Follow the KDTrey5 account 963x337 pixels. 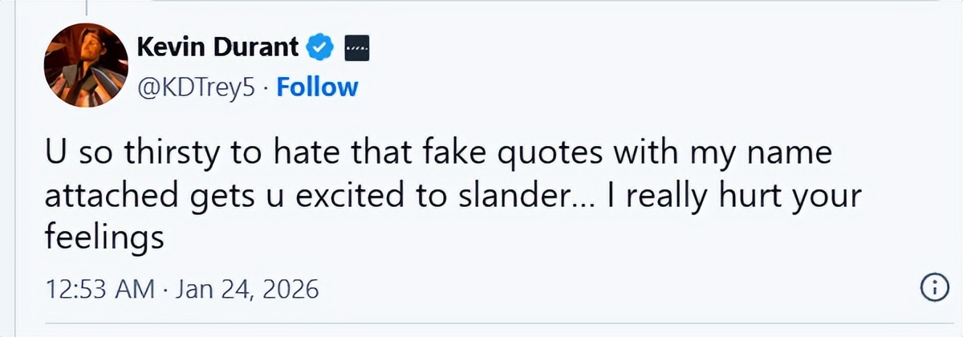click(317, 87)
